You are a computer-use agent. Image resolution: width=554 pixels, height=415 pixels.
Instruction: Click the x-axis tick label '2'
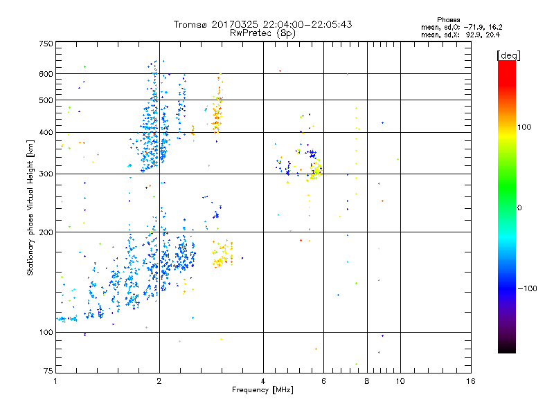click(x=159, y=381)
